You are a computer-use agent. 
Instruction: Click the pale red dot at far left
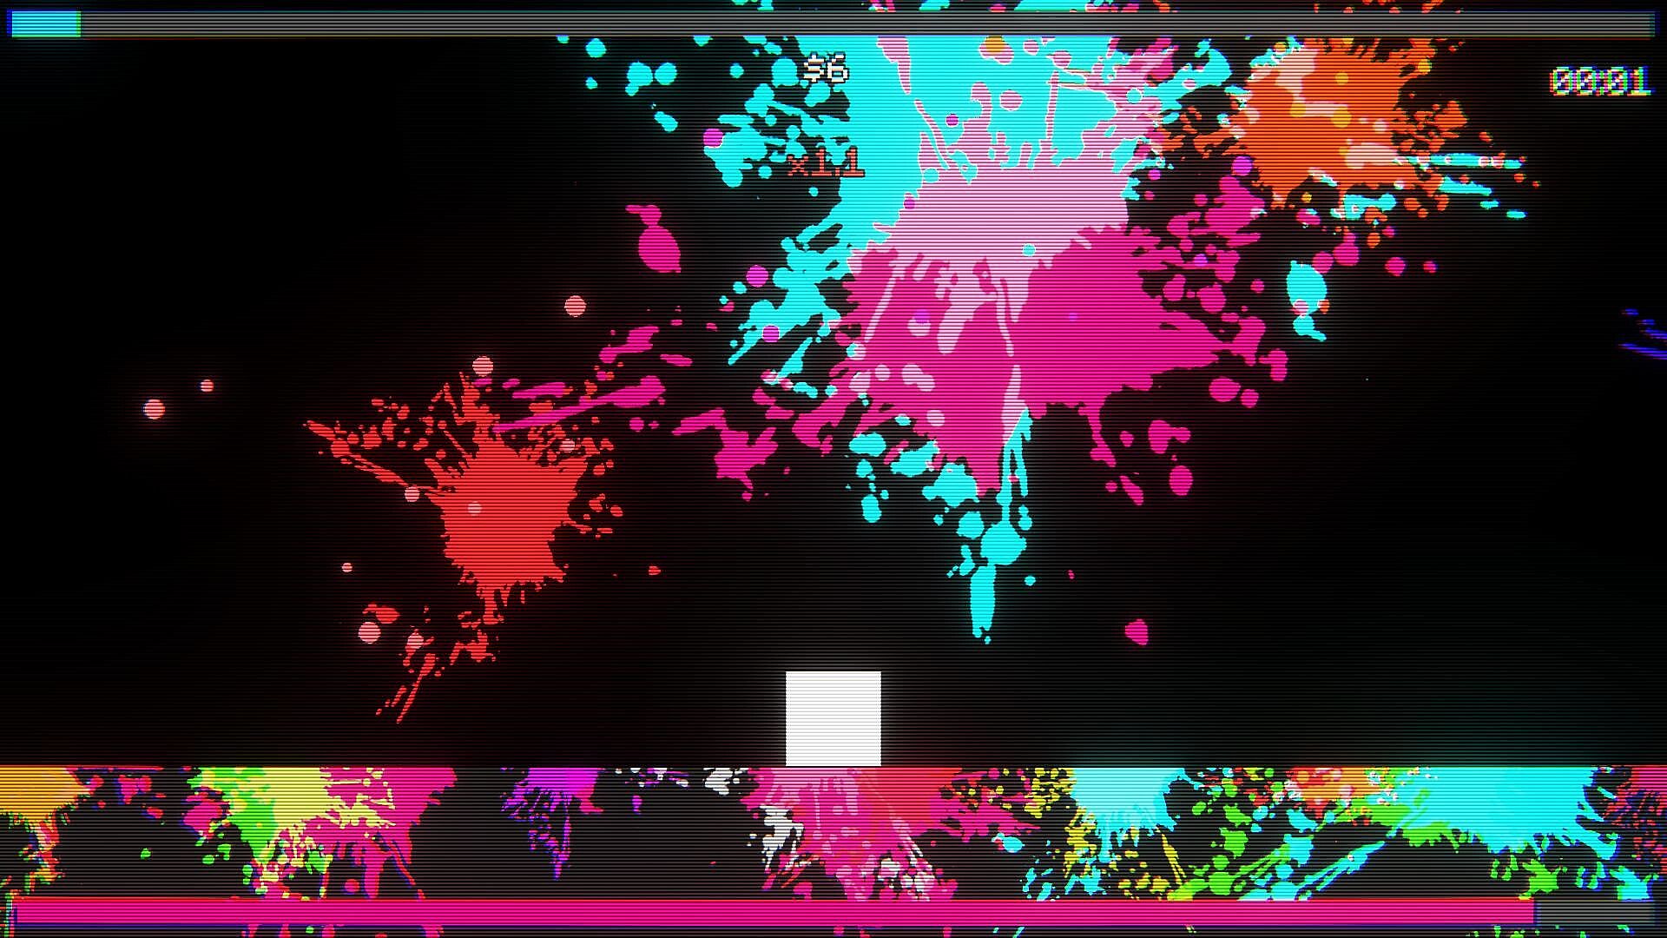pos(154,408)
